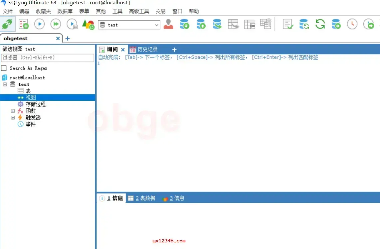Switch to the 2 表数据 tab
This screenshot has width=380, height=249.
[x=142, y=198]
